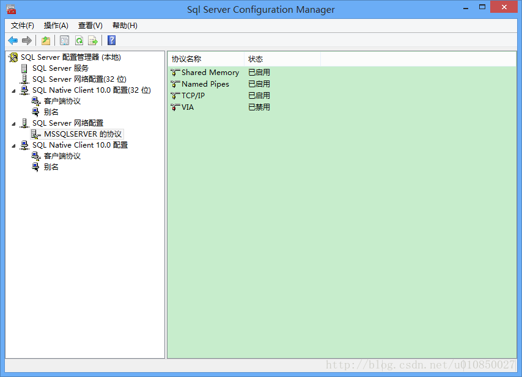Click the Up one level folder icon
Screen dimensions: 522x377
[46, 41]
